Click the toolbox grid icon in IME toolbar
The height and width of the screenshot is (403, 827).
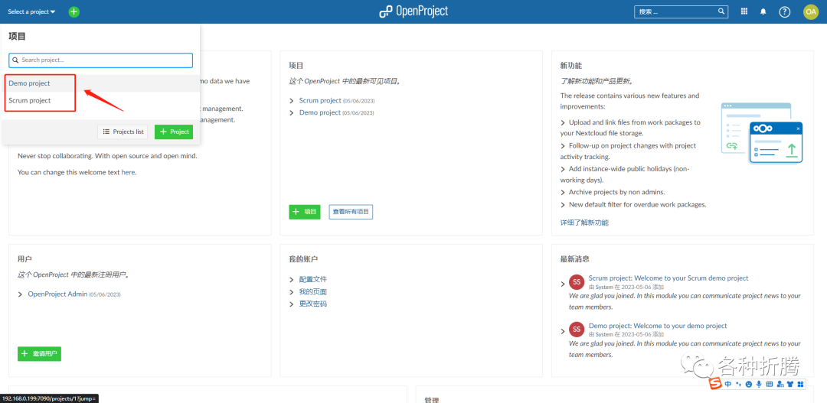[x=800, y=384]
